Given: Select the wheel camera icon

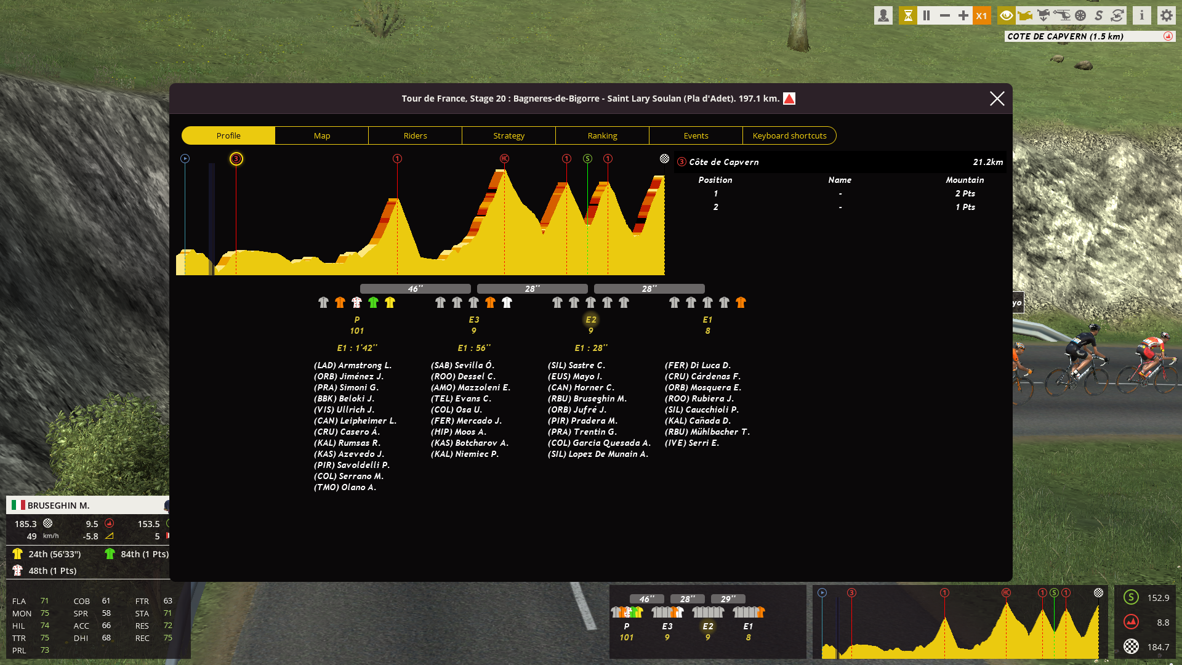Looking at the screenshot, I should coord(1080,15).
